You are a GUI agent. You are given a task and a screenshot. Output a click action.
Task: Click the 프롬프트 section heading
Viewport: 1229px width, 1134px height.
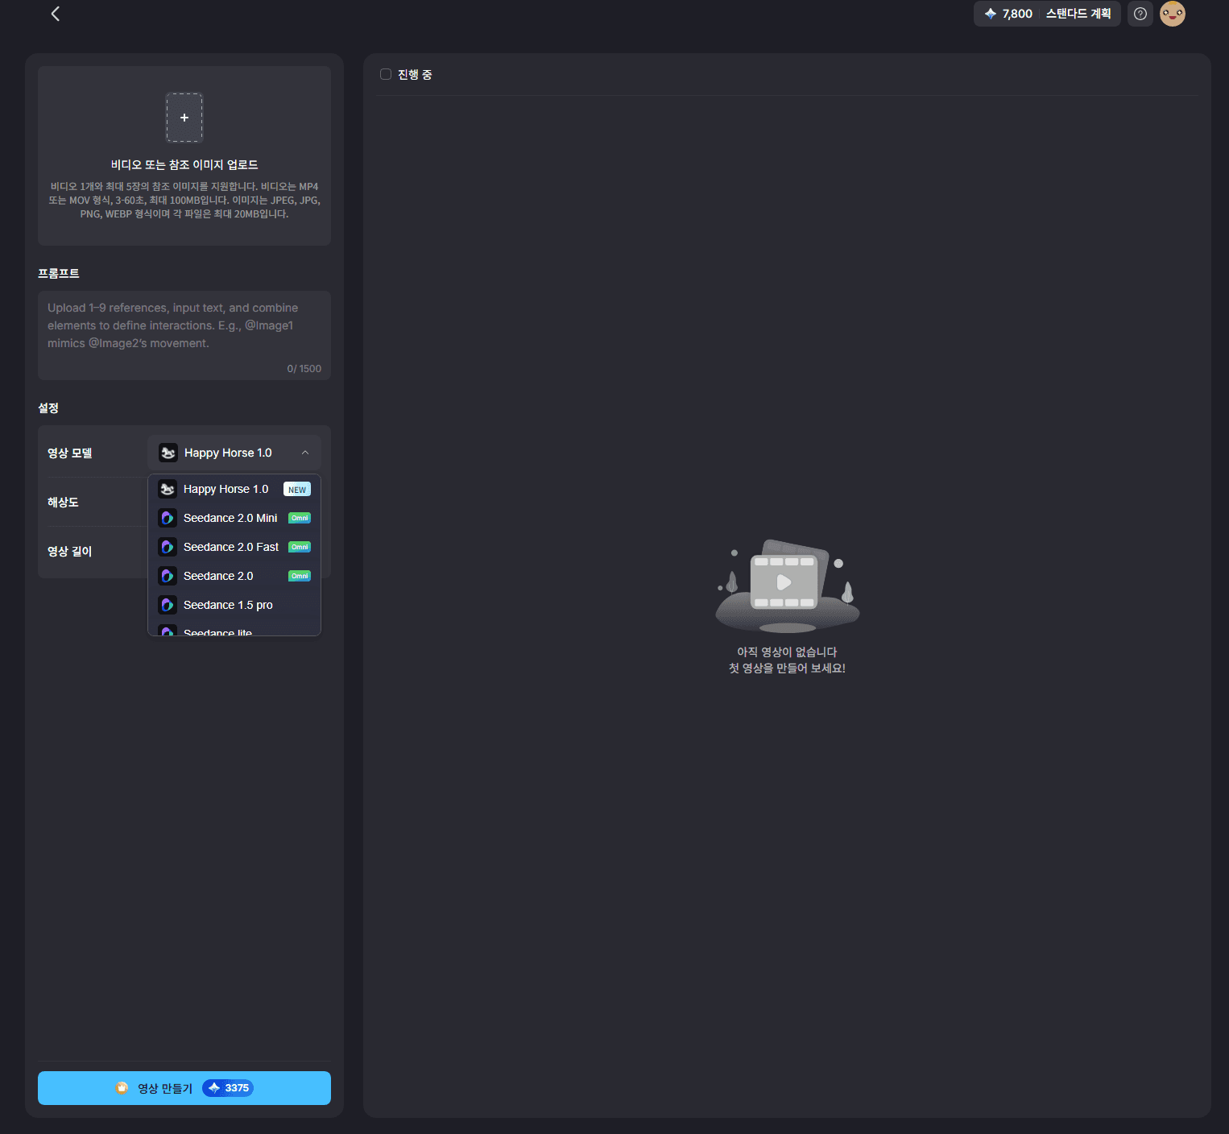tap(59, 273)
